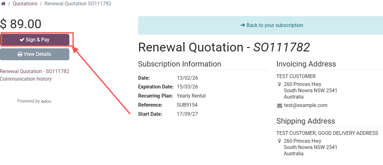Viewport: 383px width, 165px height.
Task: Click the shipping address map marker icon
Action: 279,141
